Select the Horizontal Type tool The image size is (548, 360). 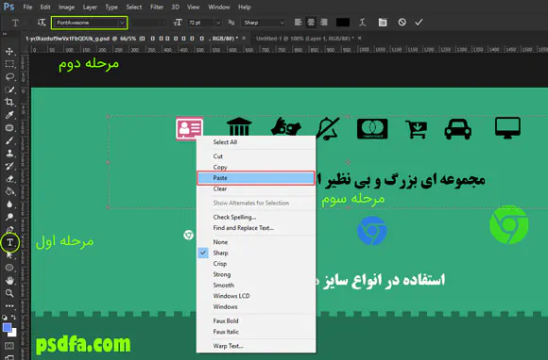[9, 242]
